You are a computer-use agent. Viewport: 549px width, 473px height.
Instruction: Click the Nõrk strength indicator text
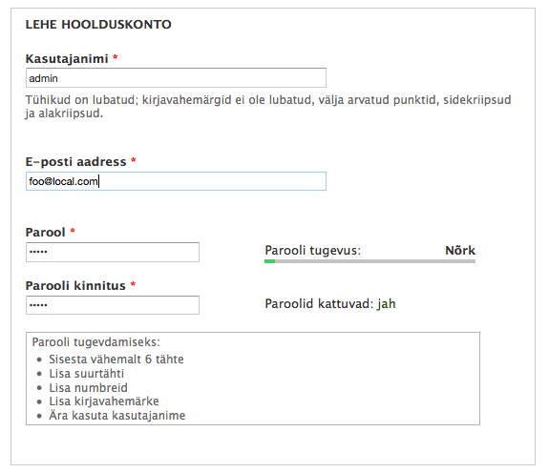[x=460, y=250]
